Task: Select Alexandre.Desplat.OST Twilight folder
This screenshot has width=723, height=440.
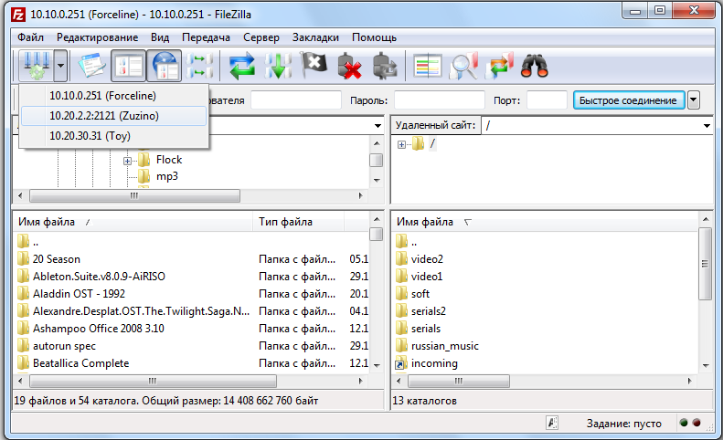Action: [141, 311]
